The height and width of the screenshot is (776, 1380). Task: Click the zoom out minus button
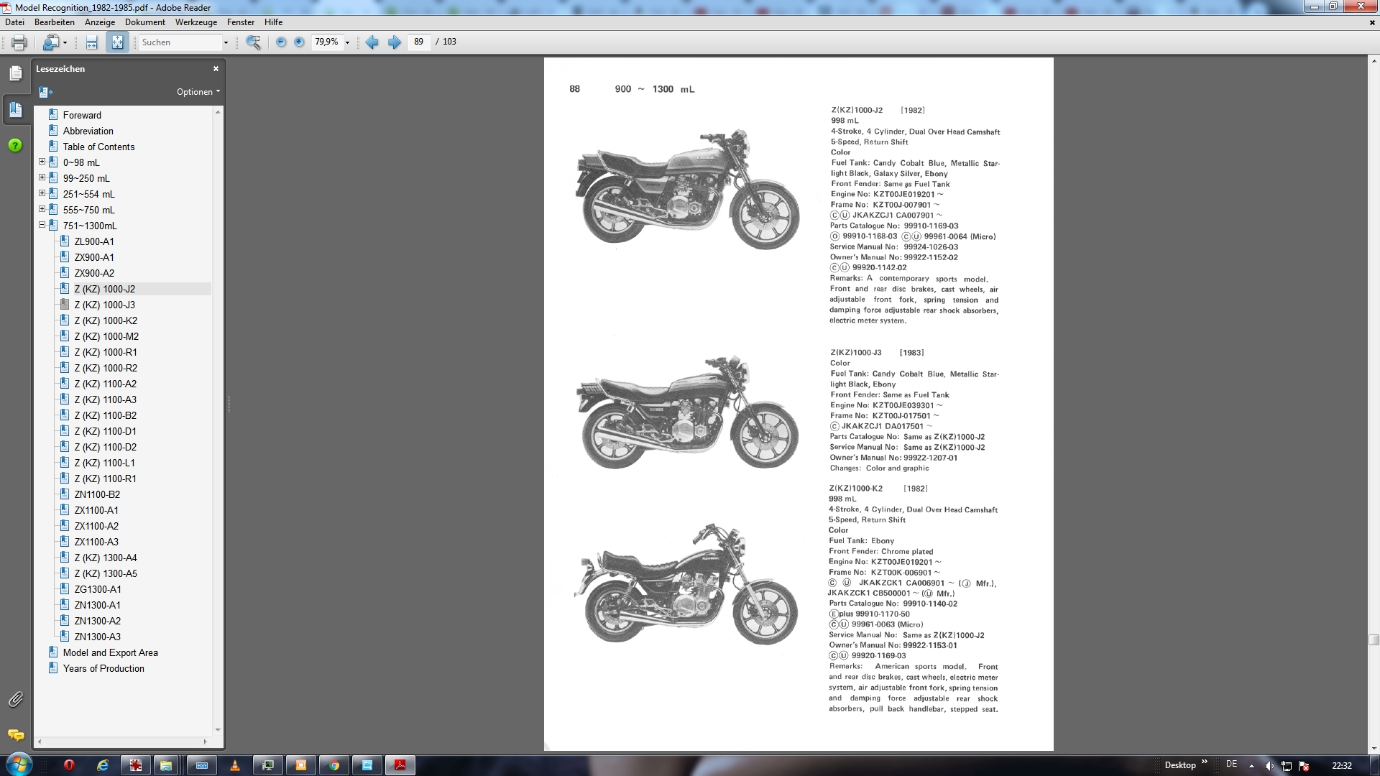281,42
